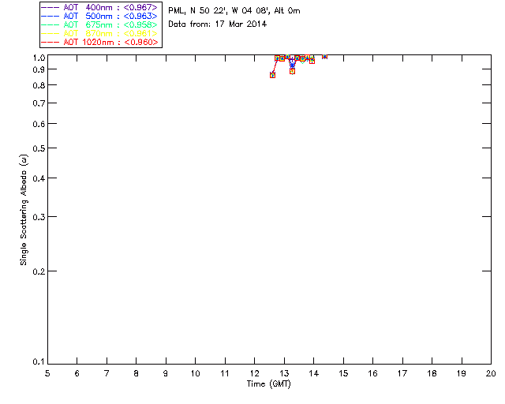Screen dimensions: 505x404
Task: Click the 'Time (GMT)' x-axis title
Action: pos(269,384)
